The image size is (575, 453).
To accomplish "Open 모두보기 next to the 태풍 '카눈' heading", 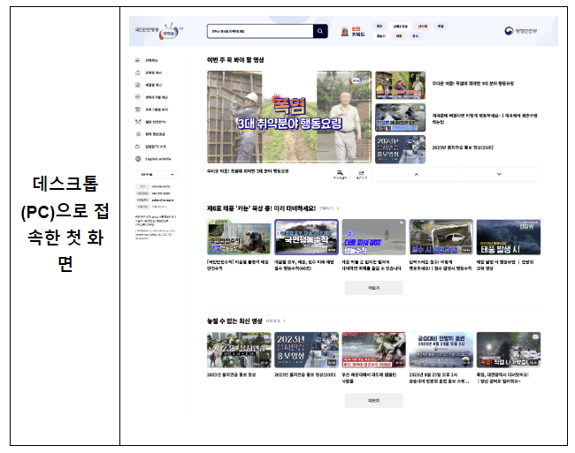I will [x=329, y=208].
